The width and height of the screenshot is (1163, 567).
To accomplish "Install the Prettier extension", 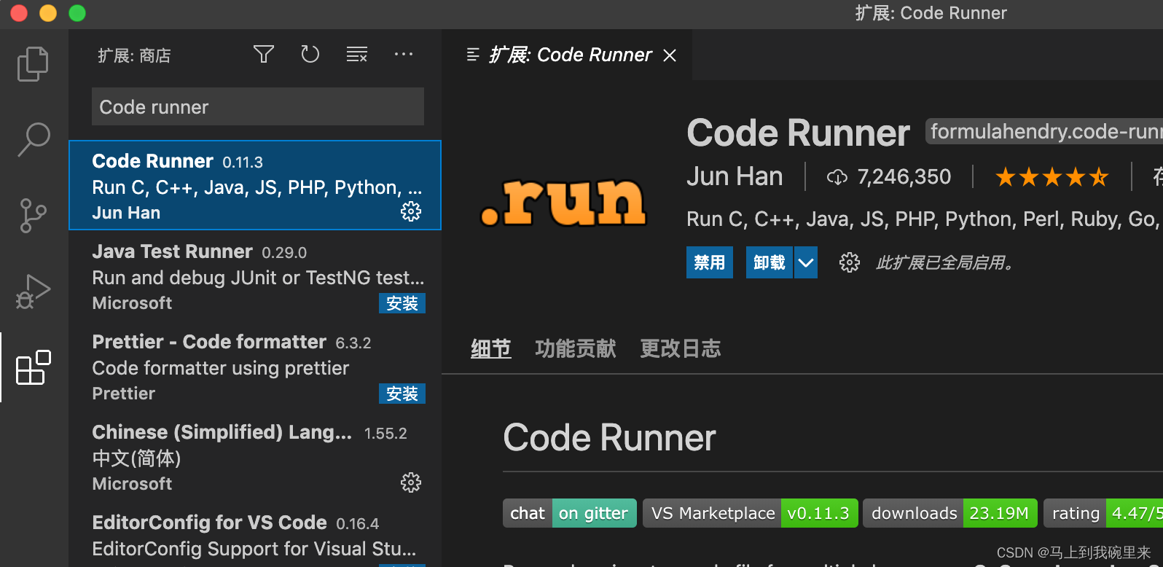I will (402, 394).
